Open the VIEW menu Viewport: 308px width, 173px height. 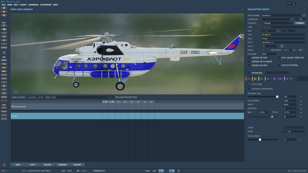10,5
